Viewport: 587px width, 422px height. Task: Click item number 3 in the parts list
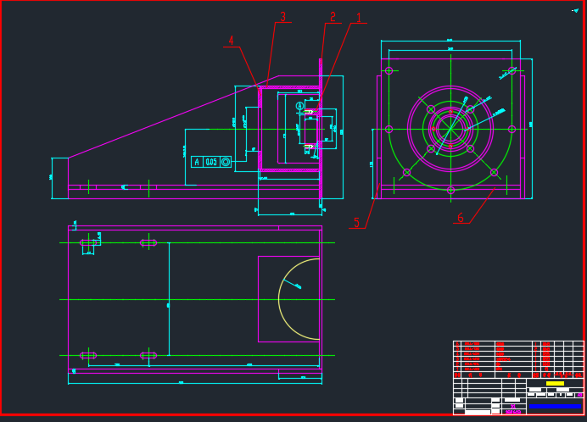[457, 358]
